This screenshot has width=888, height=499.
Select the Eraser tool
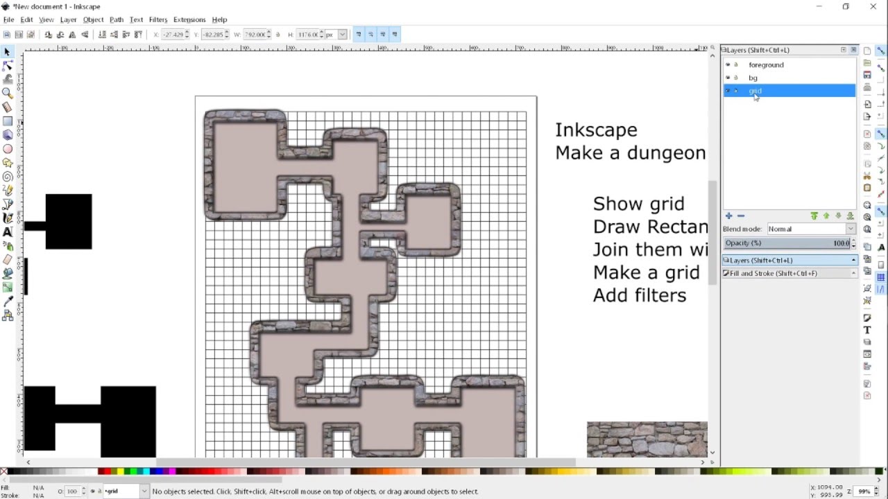click(8, 260)
